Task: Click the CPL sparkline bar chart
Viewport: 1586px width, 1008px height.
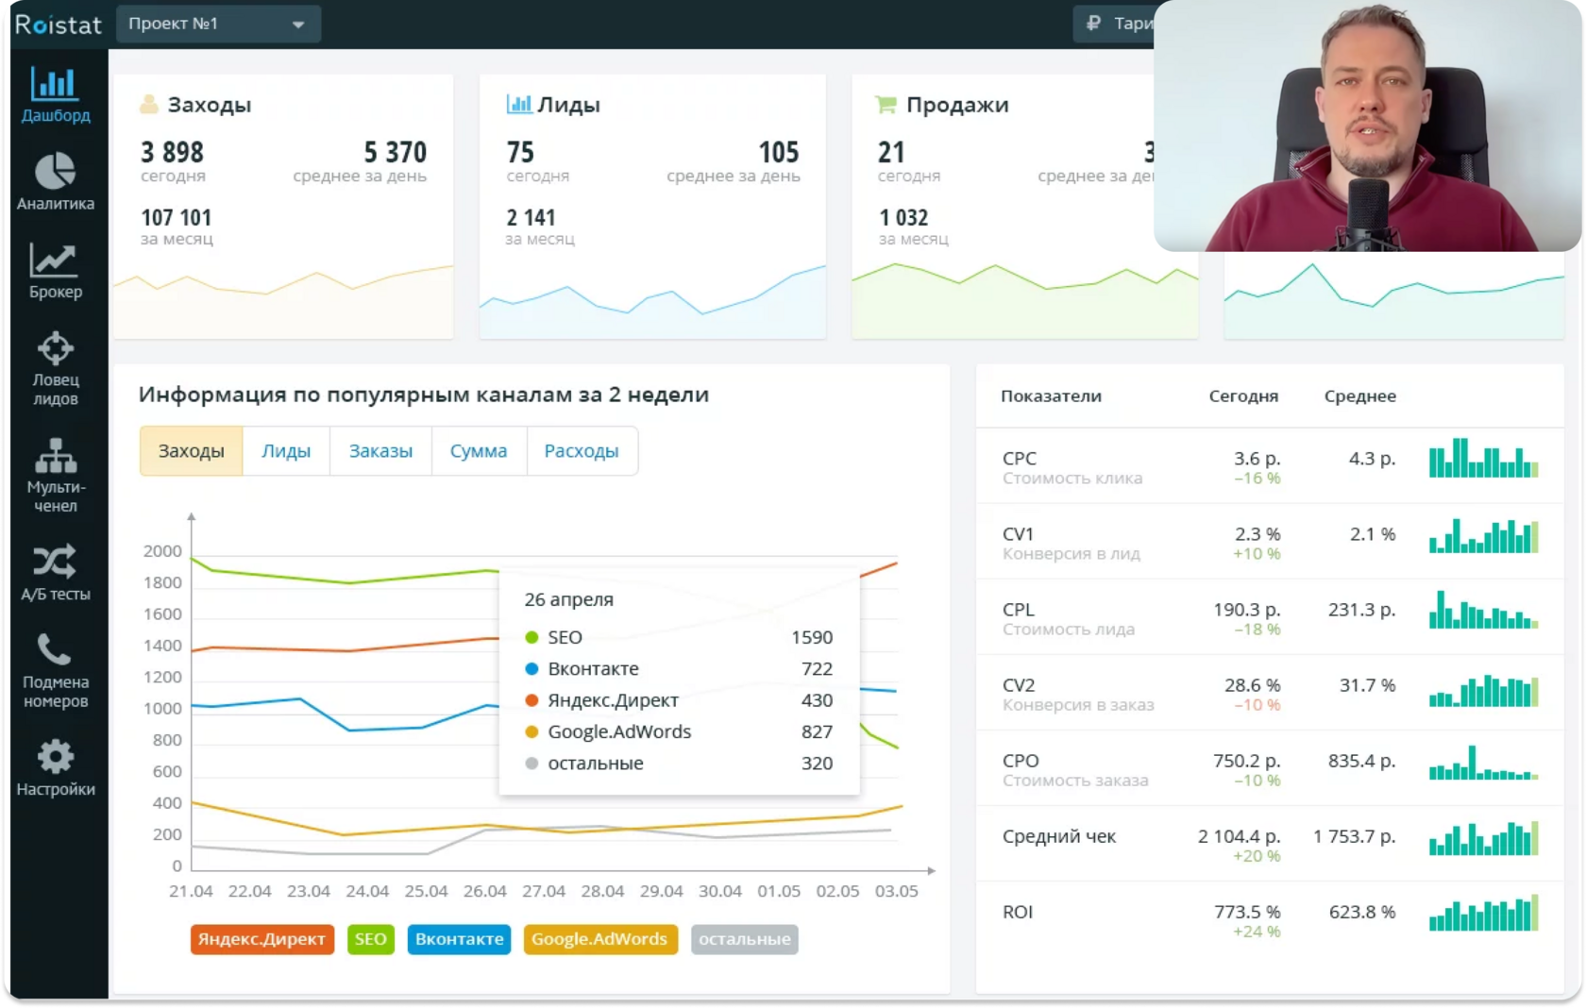Action: (1483, 610)
